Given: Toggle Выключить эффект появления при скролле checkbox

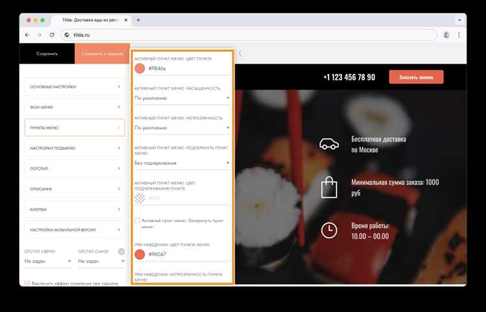Looking at the screenshot, I should 27,283.
